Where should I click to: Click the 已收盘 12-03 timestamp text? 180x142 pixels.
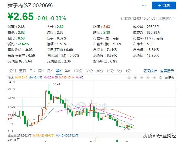pyautogui.click(x=148, y=18)
